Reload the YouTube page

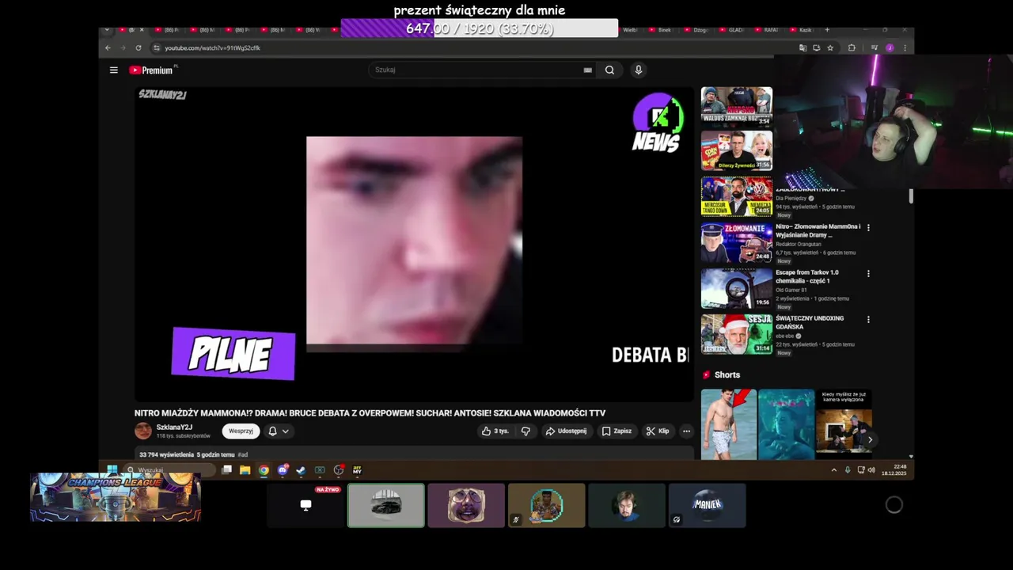coord(138,47)
